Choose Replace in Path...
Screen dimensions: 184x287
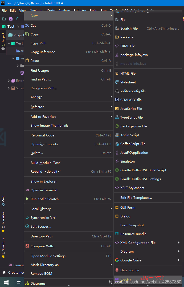69,88
